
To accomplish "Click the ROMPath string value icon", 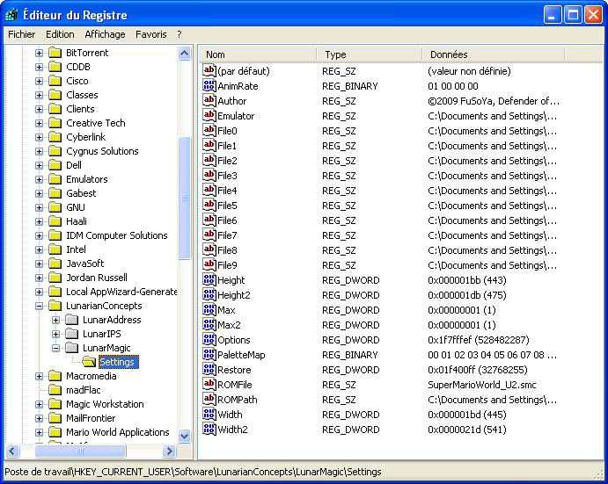I will tap(209, 399).
